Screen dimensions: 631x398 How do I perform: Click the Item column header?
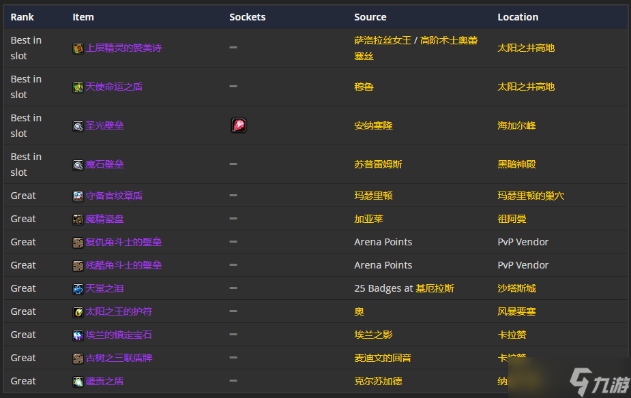click(83, 17)
